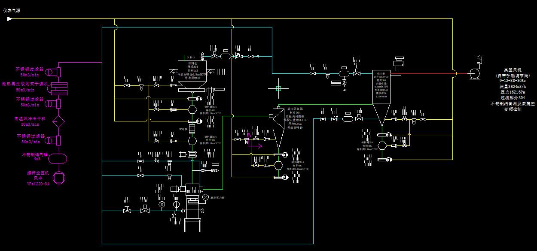Click the green pipe from mill to cyclone
The width and height of the screenshot is (537, 251).
pyautogui.click(x=222, y=163)
